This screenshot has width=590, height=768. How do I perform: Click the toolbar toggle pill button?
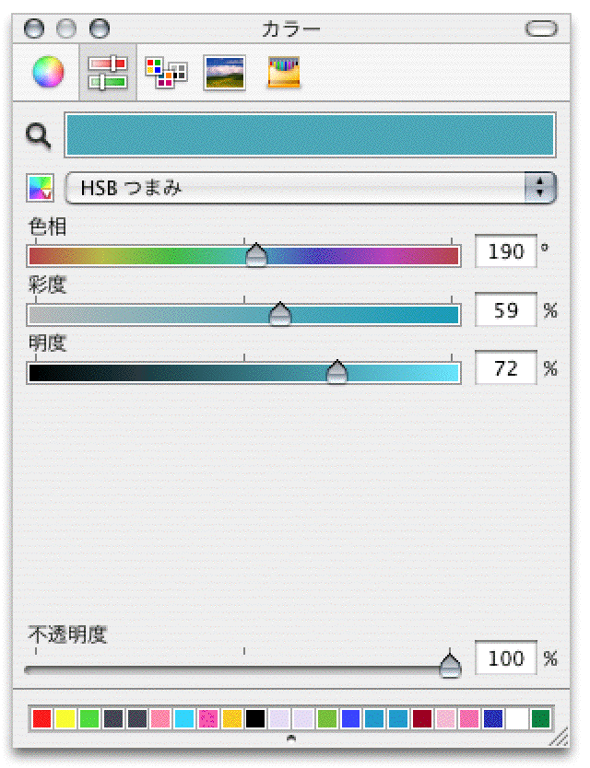pos(541,29)
